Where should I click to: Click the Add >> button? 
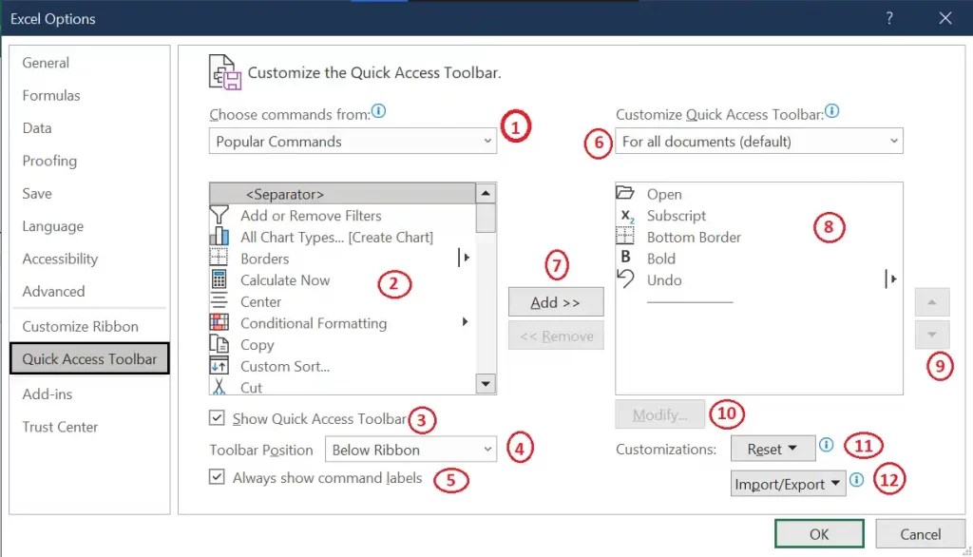point(556,301)
